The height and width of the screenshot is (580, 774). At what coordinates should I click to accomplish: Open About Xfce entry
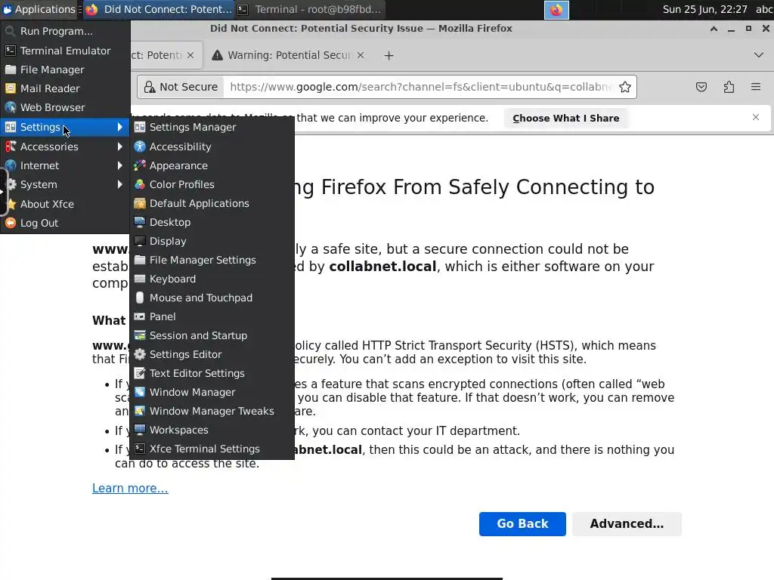65,204
